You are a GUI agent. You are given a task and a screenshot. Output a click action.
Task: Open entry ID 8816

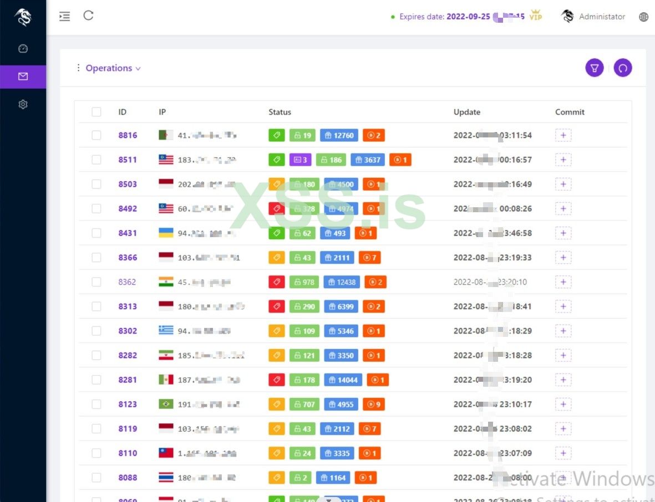(128, 135)
